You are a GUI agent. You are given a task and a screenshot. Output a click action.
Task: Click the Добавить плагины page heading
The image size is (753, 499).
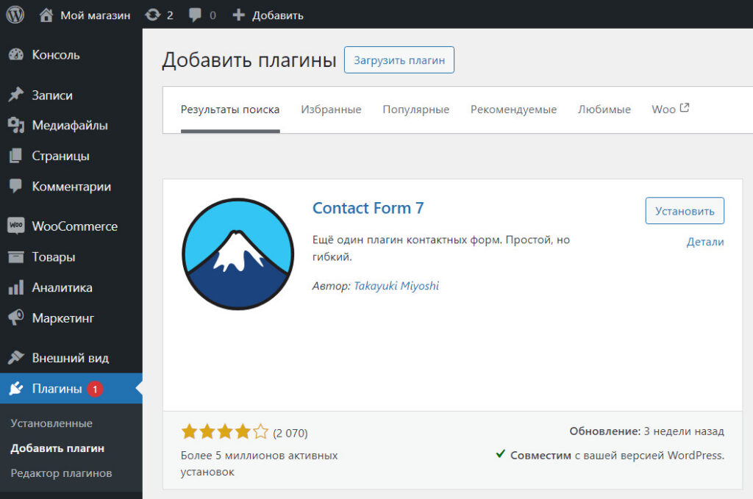[249, 60]
